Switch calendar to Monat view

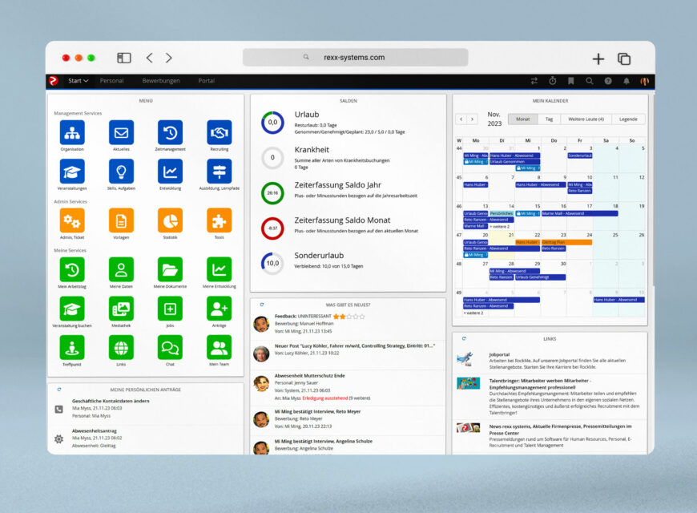pyautogui.click(x=522, y=119)
